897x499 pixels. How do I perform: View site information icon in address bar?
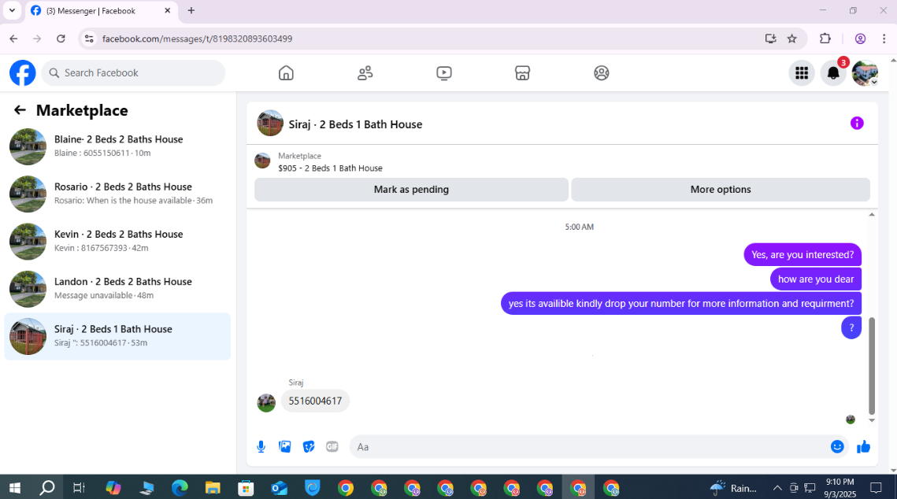pyautogui.click(x=89, y=39)
